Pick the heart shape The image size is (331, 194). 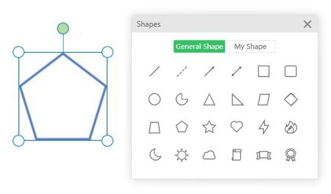point(236,127)
